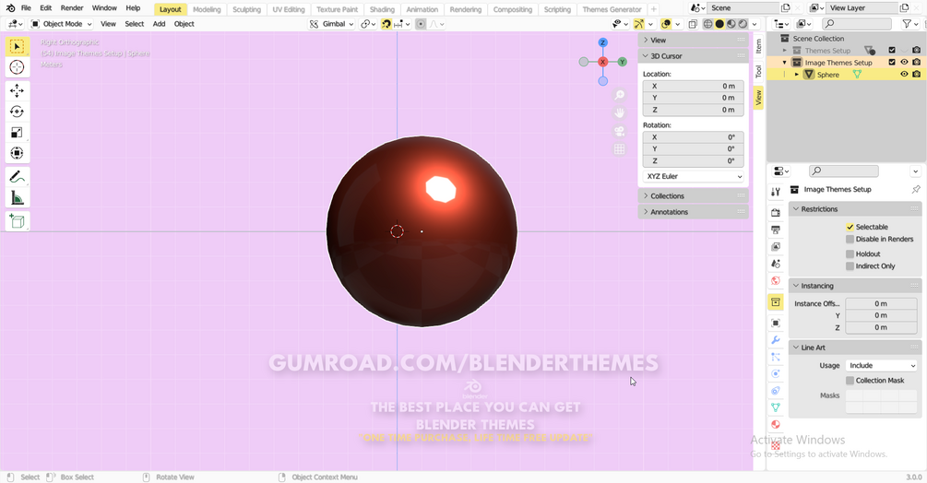Open the viewport Add menu

pos(159,24)
